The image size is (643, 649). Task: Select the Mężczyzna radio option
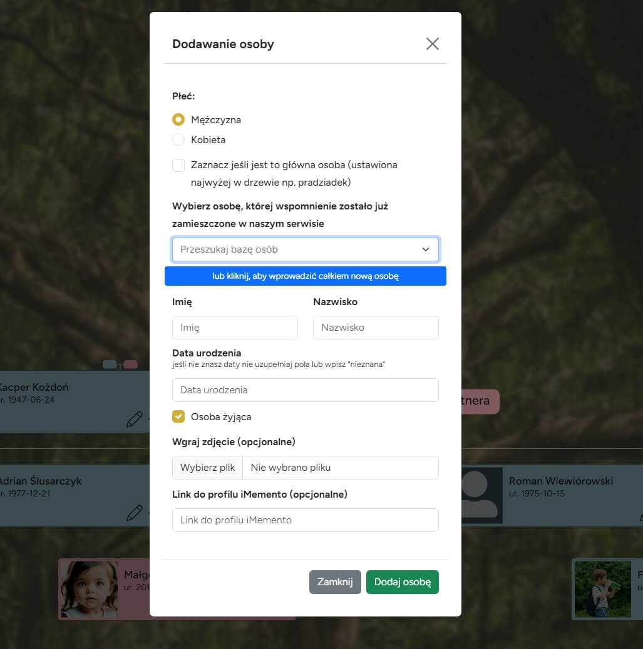click(x=178, y=119)
